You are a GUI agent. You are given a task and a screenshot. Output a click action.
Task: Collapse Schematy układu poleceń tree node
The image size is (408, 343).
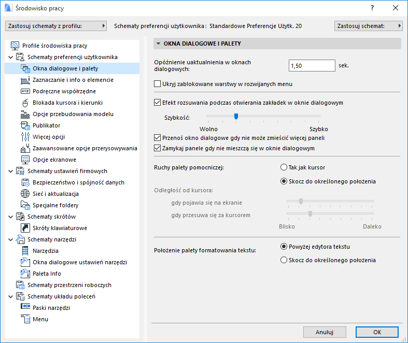pyautogui.click(x=11, y=297)
